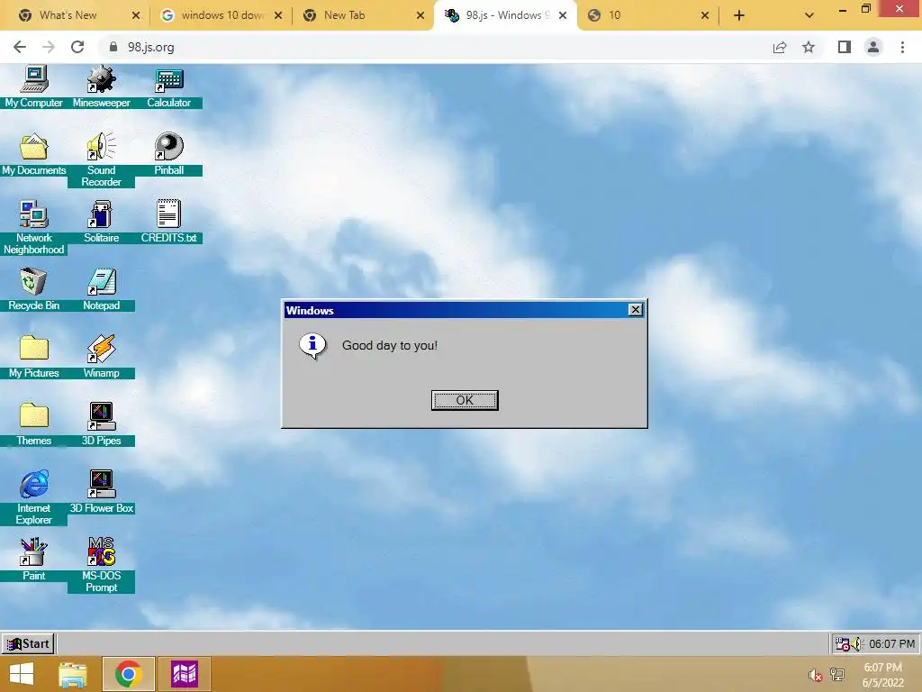The height and width of the screenshot is (692, 922).
Task: View site info via lock icon
Action: pyautogui.click(x=113, y=47)
